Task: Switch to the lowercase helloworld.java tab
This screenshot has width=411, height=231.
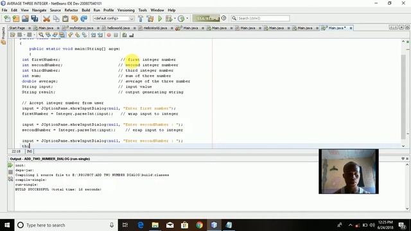Action: 119,28
